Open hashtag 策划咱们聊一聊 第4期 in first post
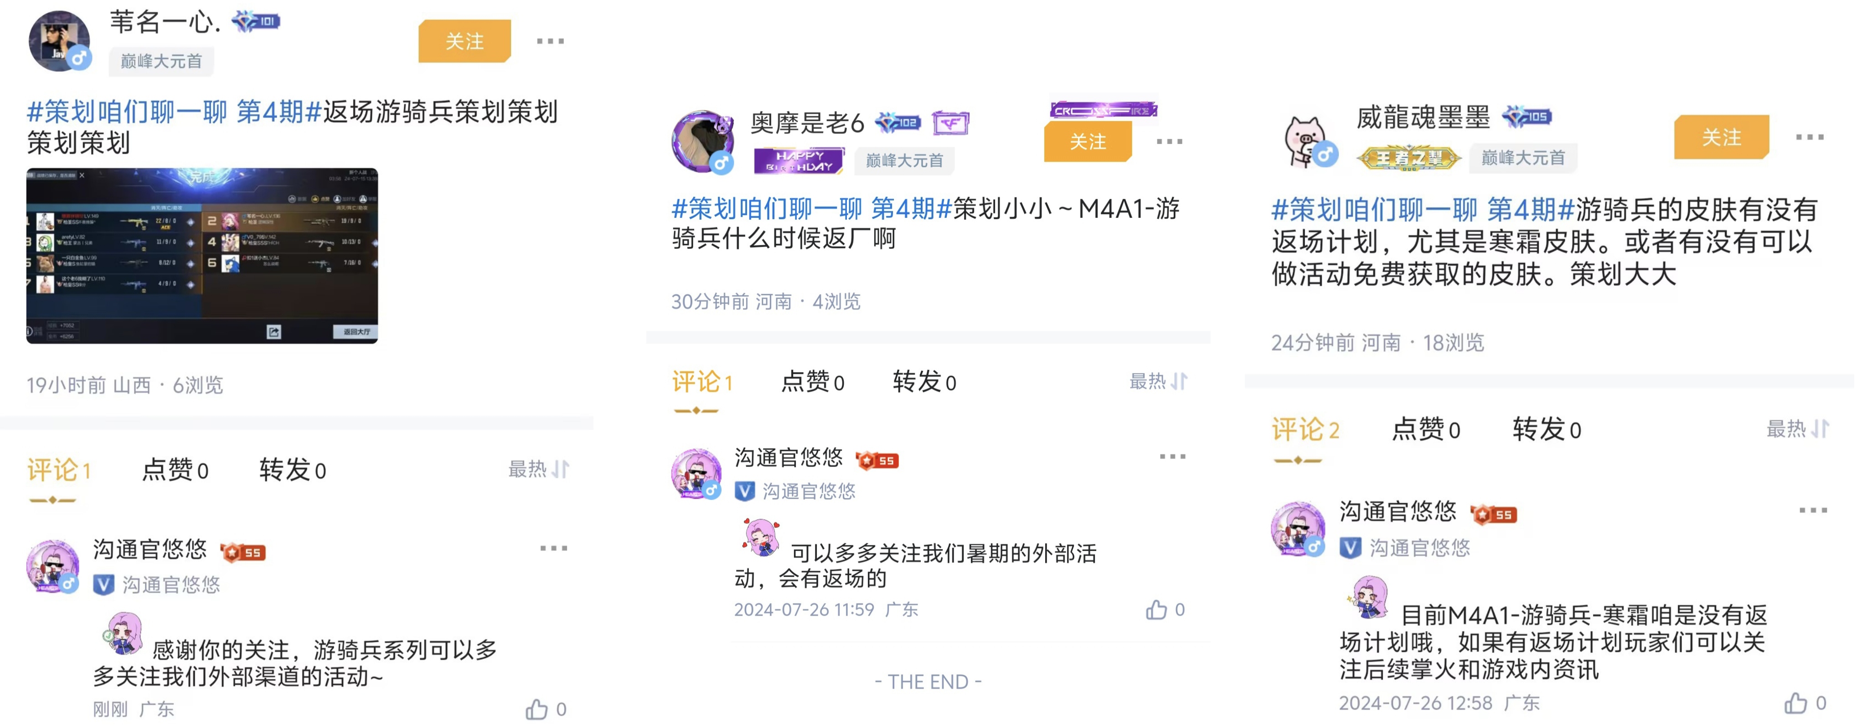The image size is (1867, 727). coord(174,112)
